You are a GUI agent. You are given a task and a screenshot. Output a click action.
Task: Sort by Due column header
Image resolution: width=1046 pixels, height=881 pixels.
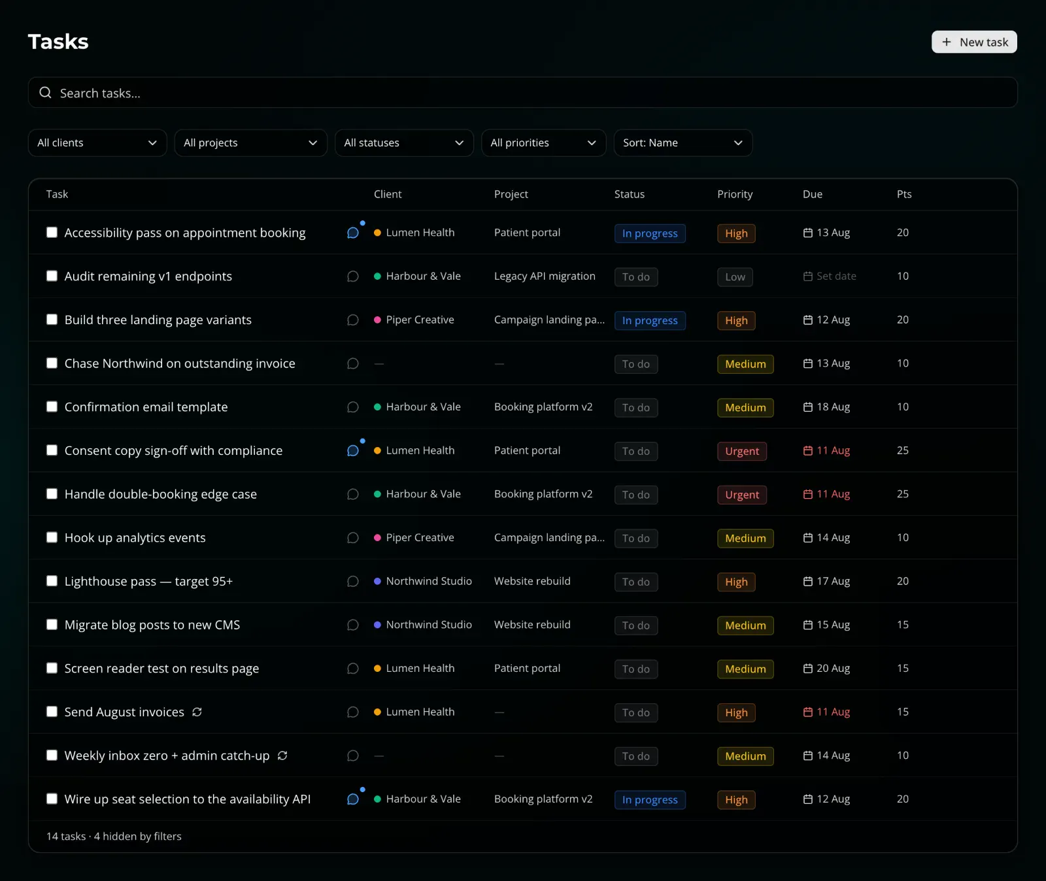(x=813, y=194)
